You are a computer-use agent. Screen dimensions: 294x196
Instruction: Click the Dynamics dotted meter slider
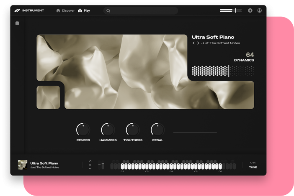tap(223, 71)
